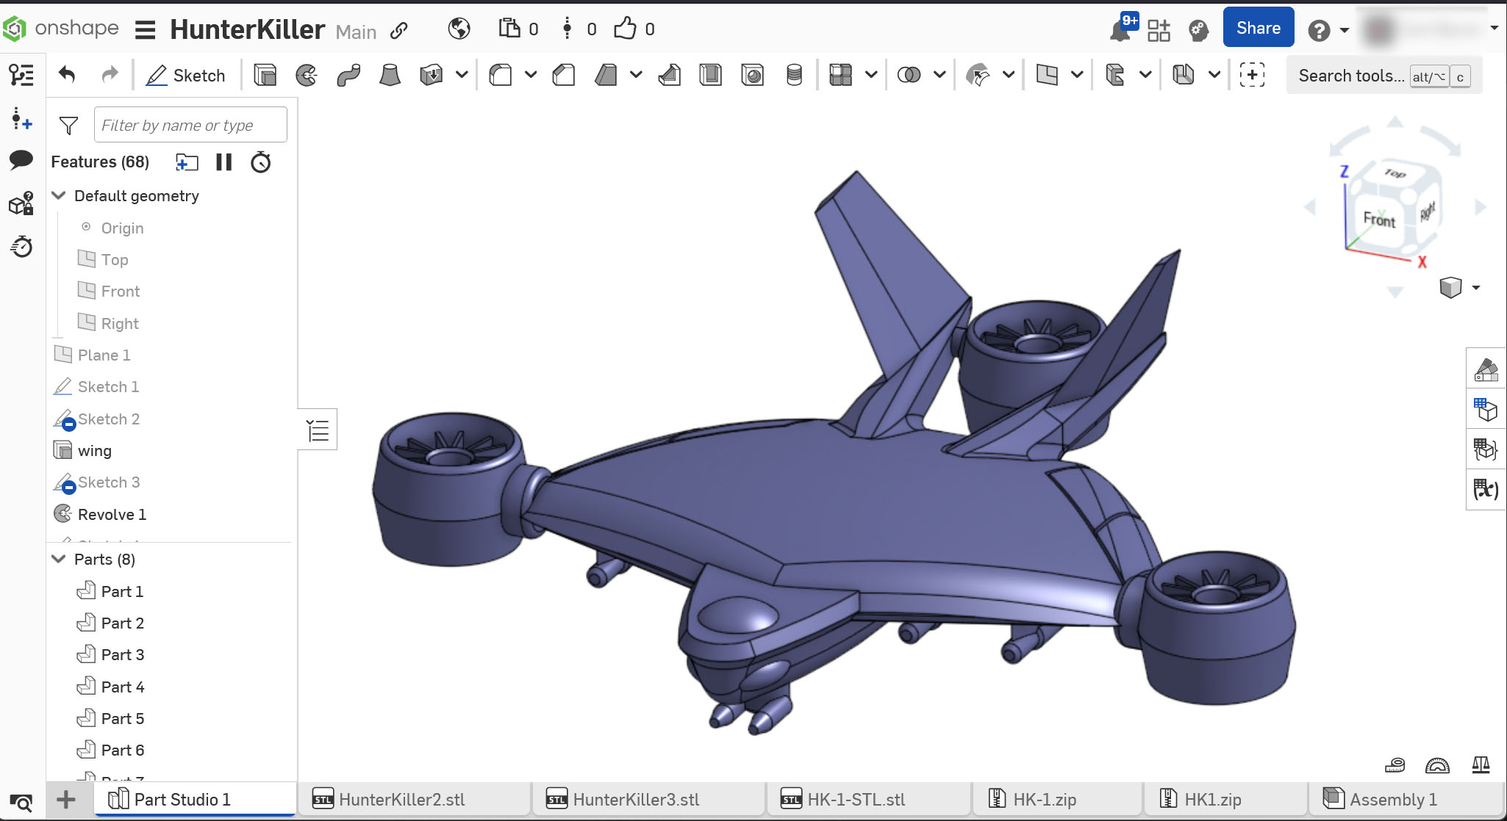Image resolution: width=1507 pixels, height=821 pixels.
Task: Click the Share button
Action: [x=1259, y=28]
